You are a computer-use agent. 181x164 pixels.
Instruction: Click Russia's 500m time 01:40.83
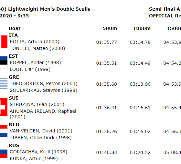point(107,152)
